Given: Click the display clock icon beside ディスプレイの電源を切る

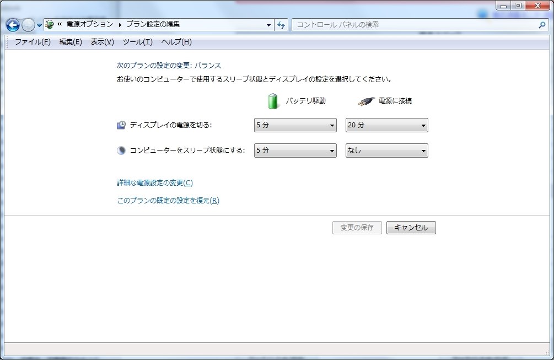Looking at the screenshot, I should tap(121, 125).
